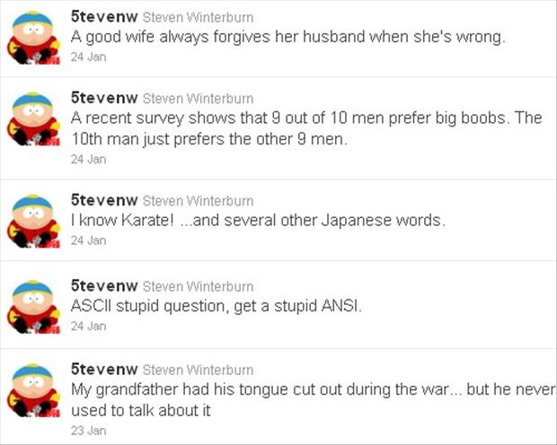This screenshot has width=557, height=445.
Task: Click Steven Winterburn name on the Karate tweet
Action: (x=199, y=201)
